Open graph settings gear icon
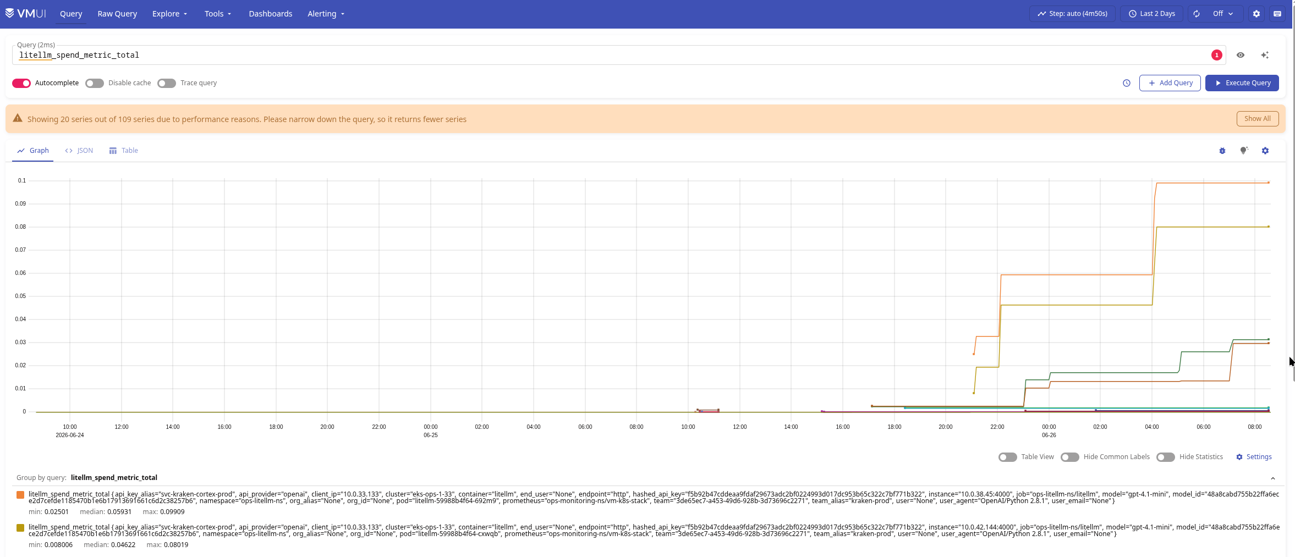1295x557 pixels. coord(1265,151)
